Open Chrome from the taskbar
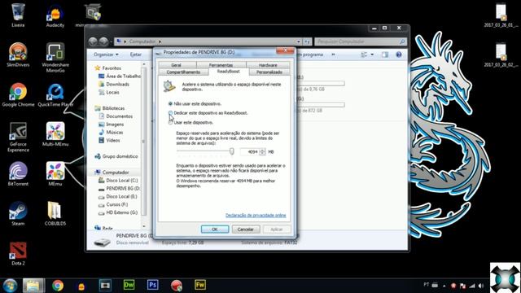 (58, 286)
